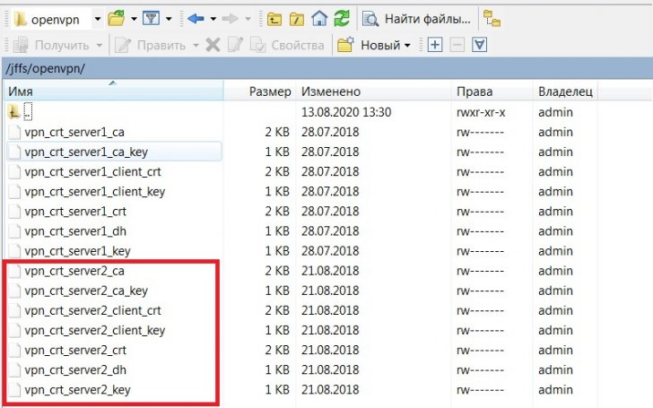Go to root directory icon
The height and width of the screenshot is (408, 653).
tap(297, 19)
